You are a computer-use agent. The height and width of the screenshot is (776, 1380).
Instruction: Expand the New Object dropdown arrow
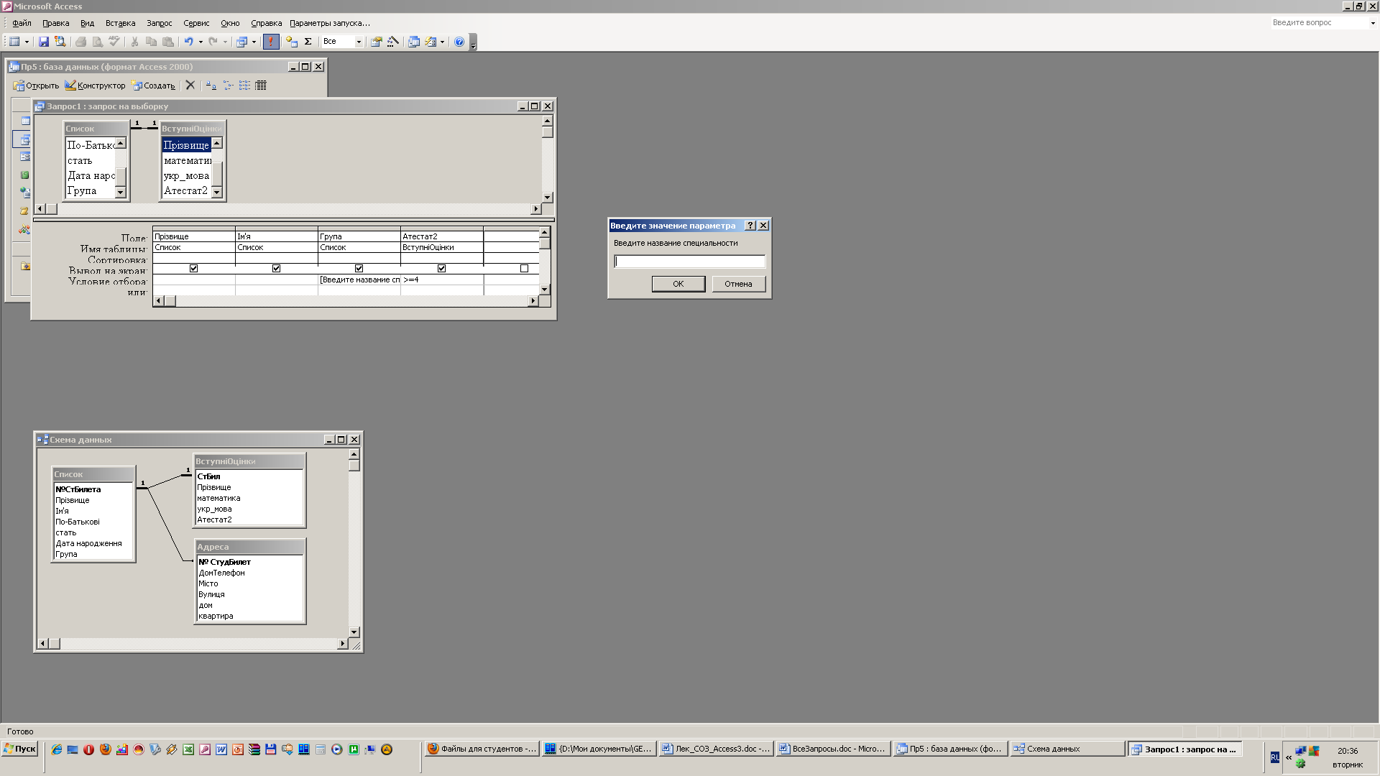pyautogui.click(x=442, y=42)
